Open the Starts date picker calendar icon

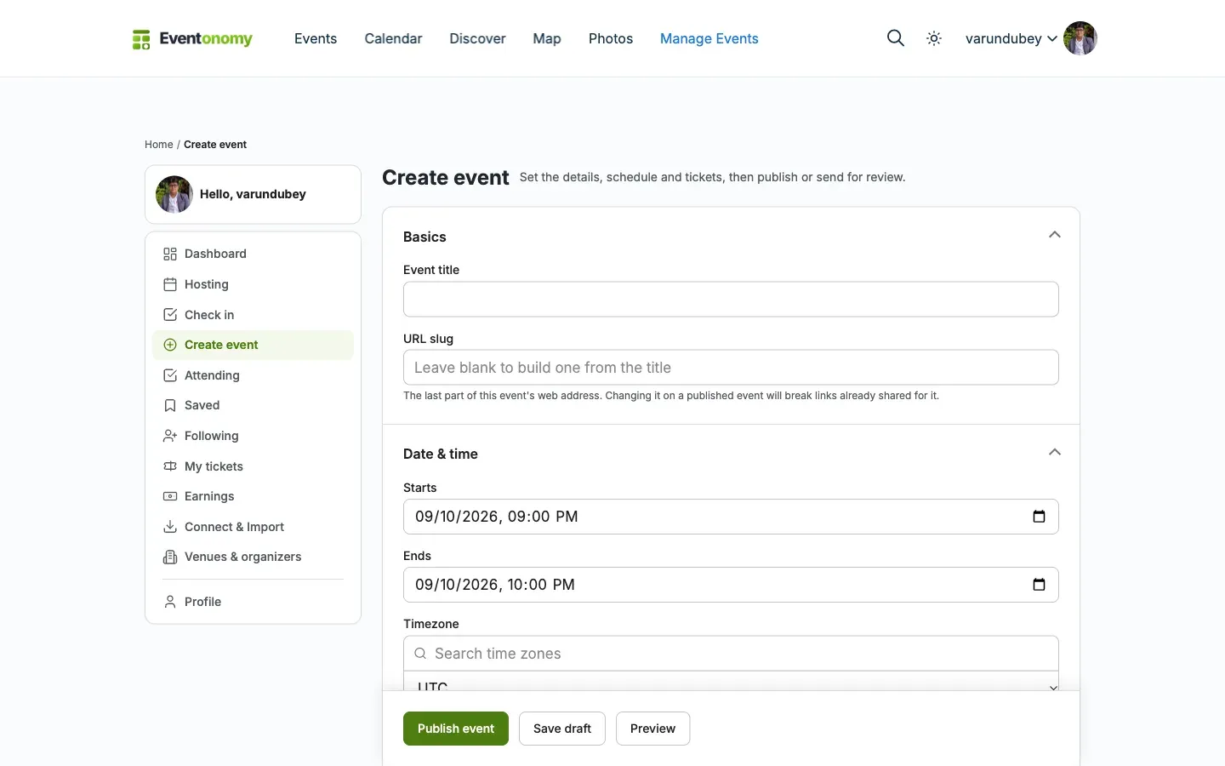tap(1039, 517)
